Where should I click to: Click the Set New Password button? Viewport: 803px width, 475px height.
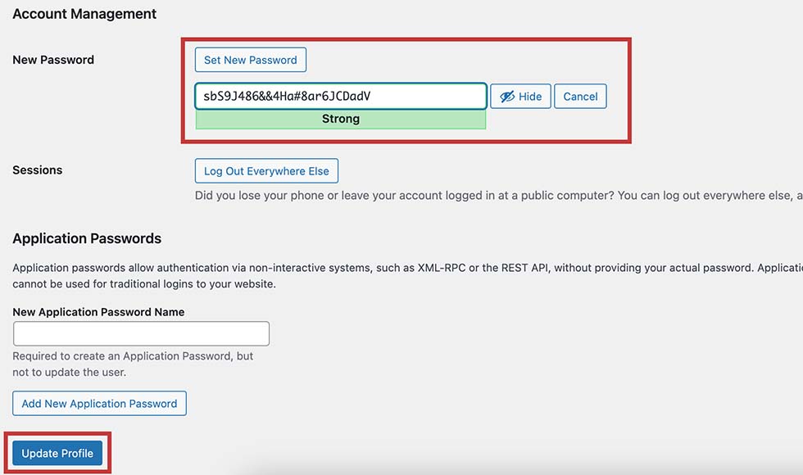pyautogui.click(x=251, y=60)
